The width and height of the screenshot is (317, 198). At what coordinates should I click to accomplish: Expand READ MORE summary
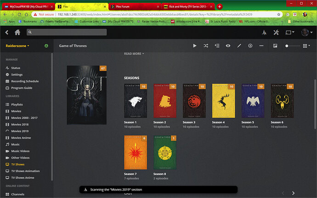[134, 54]
